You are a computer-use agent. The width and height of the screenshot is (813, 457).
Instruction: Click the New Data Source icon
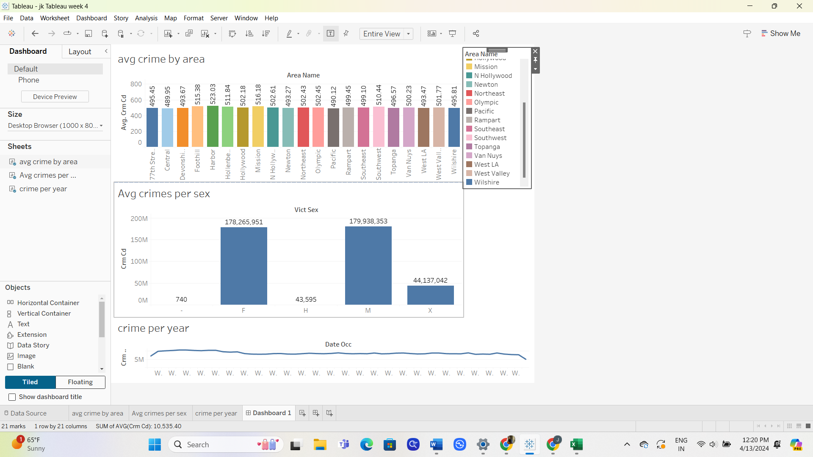(x=105, y=33)
